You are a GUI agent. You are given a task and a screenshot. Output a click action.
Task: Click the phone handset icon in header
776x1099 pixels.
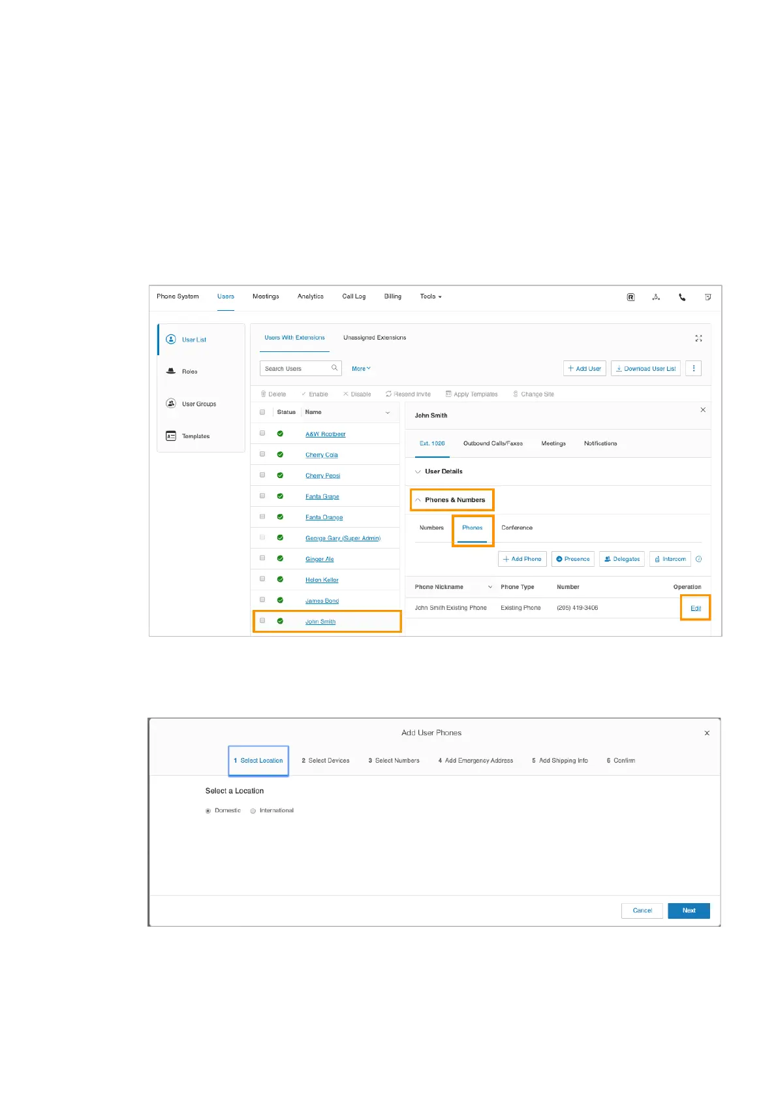pos(682,297)
